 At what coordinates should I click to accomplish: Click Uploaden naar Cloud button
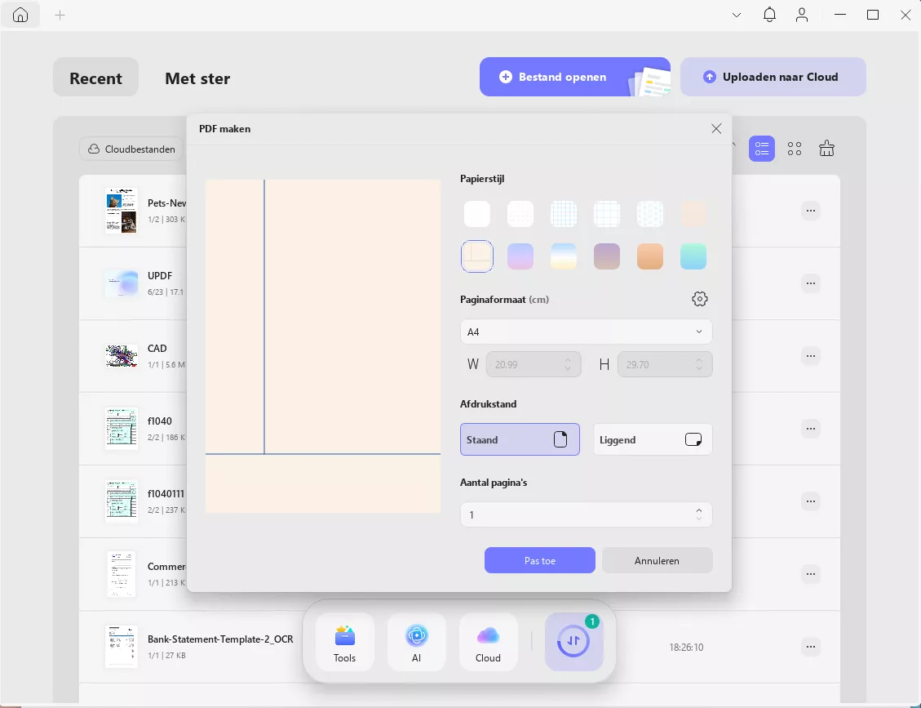[773, 77]
